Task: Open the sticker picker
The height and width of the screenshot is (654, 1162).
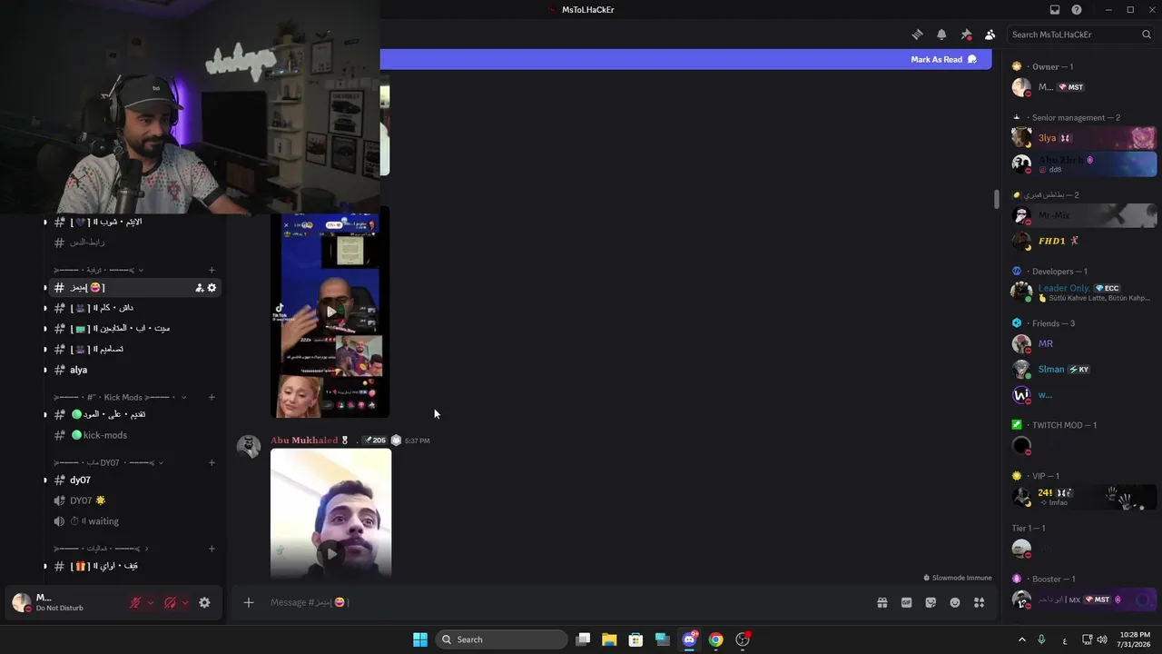Action: 931,602
